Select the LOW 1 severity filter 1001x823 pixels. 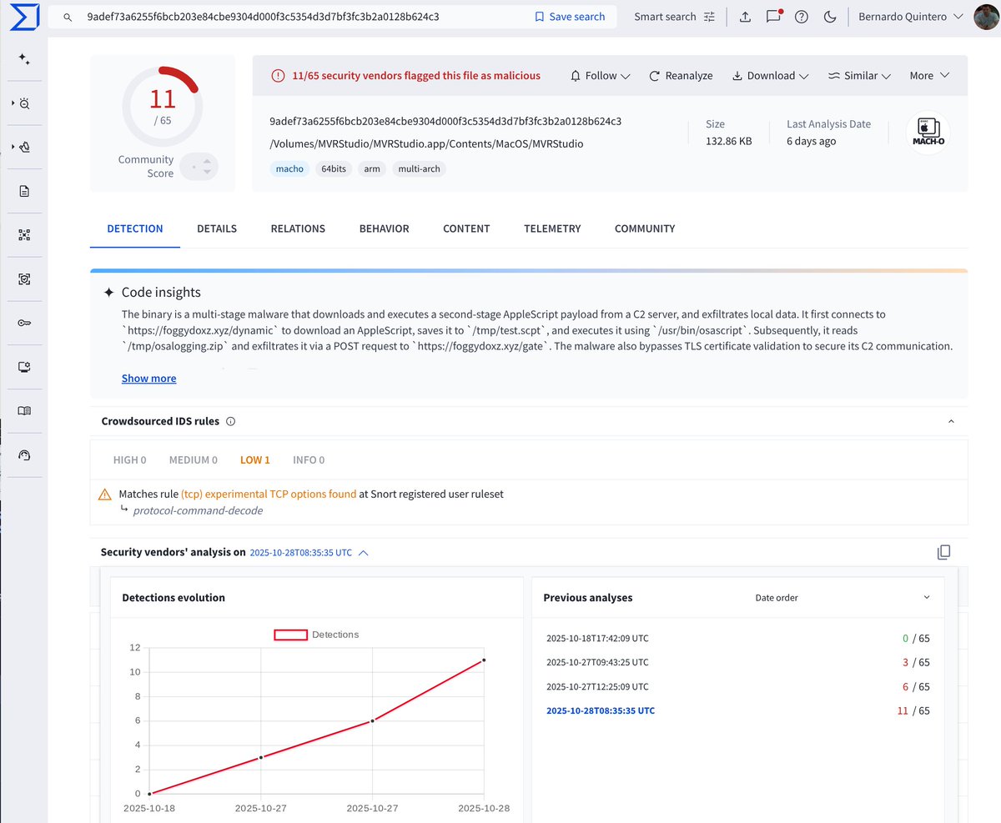pos(255,459)
